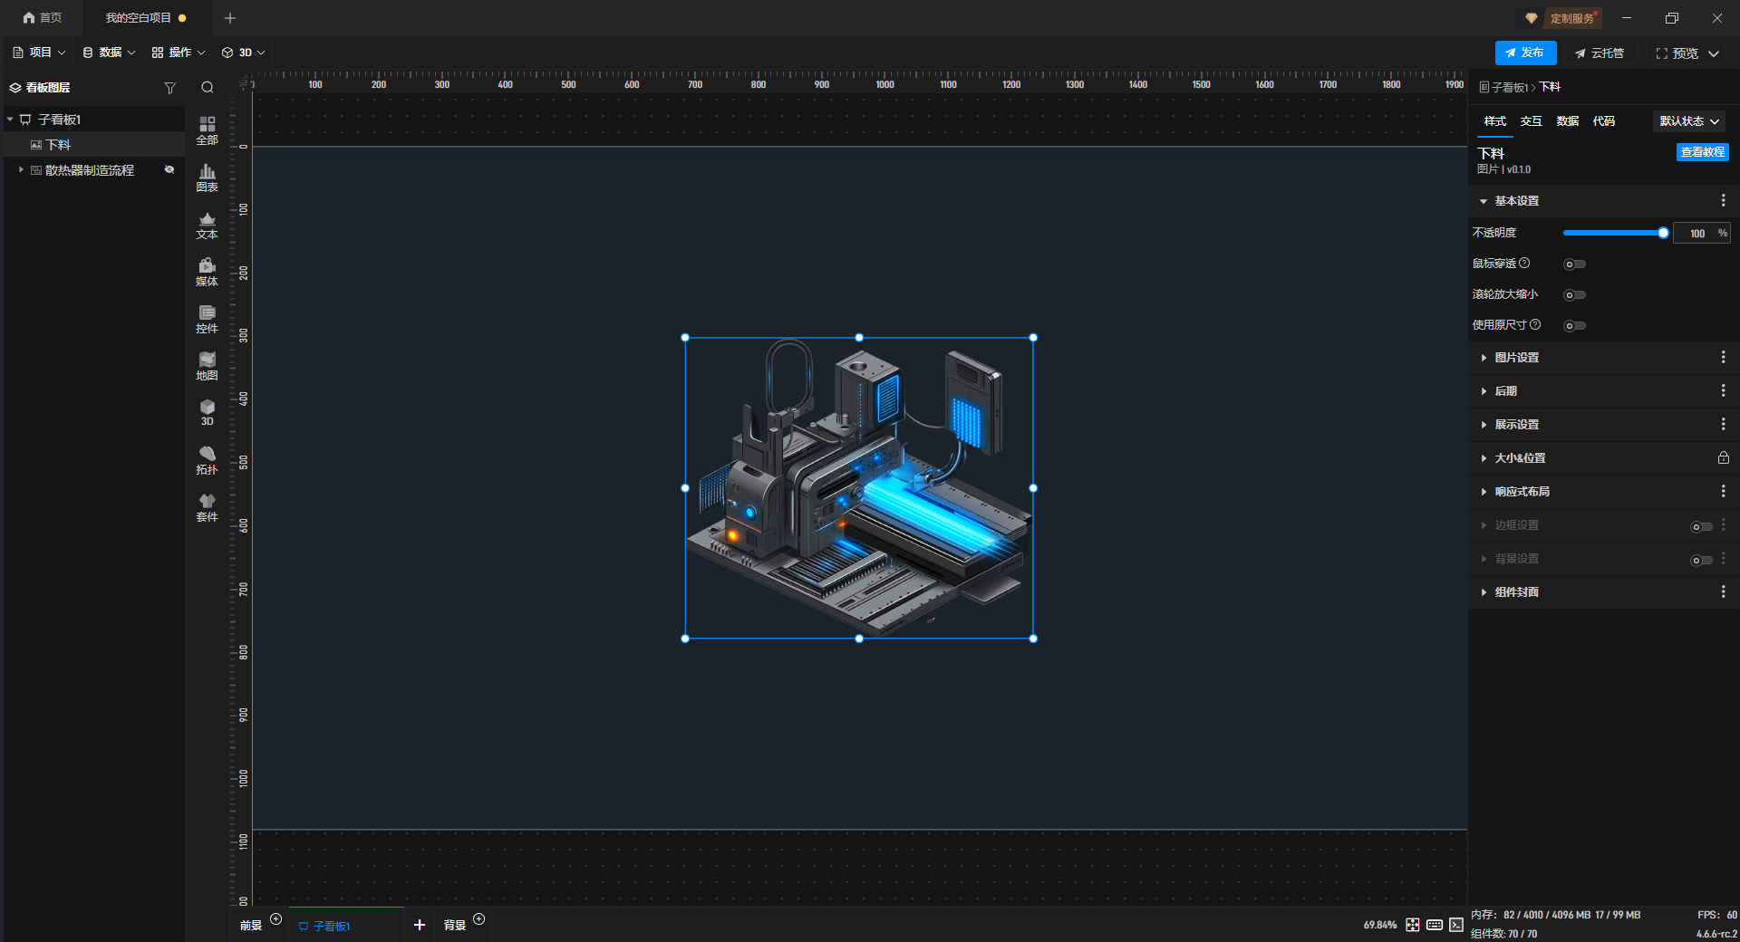Image resolution: width=1740 pixels, height=942 pixels.
Task: Click the lock icon for 大小&位置
Action: [1723, 457]
